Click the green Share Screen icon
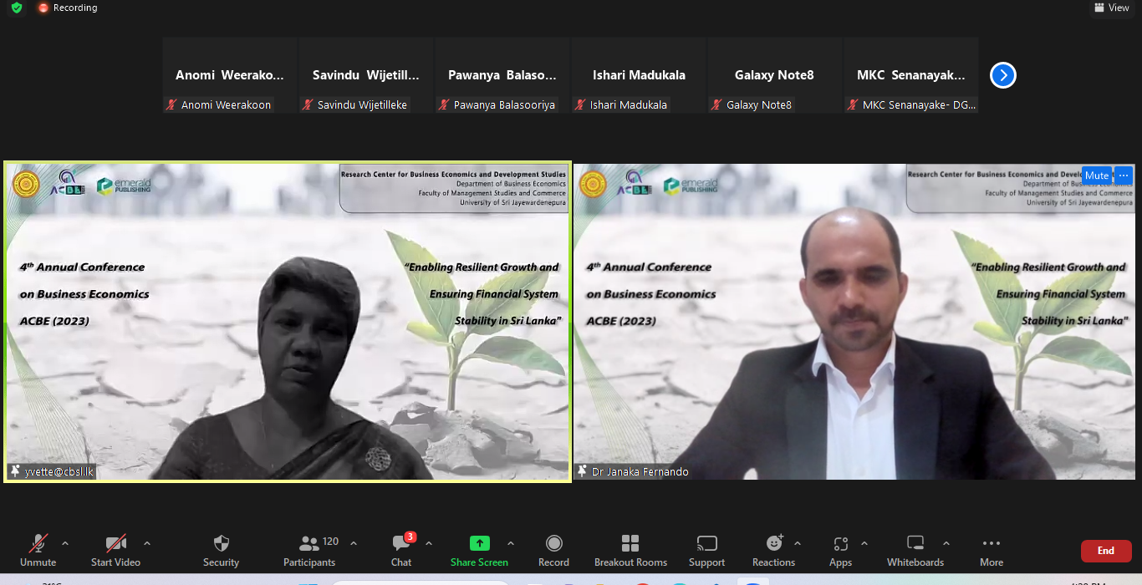This screenshot has height=585, width=1142. click(x=479, y=543)
